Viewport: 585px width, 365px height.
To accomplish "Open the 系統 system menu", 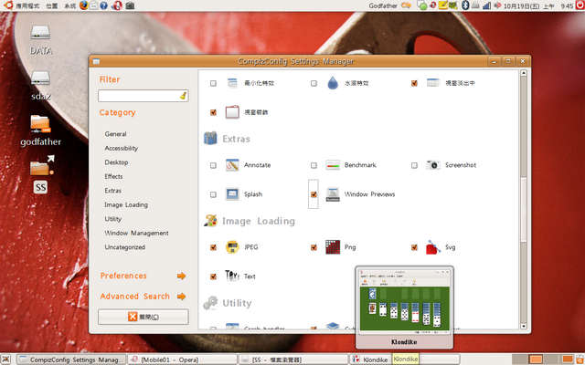I will (x=69, y=6).
